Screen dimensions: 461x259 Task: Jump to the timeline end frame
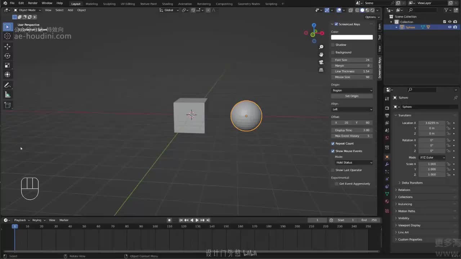(208, 220)
